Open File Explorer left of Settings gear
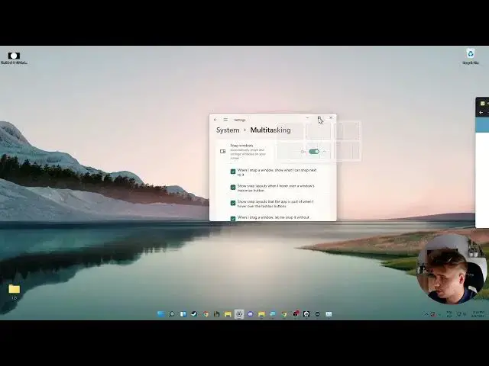This screenshot has width=489, height=366. tap(228, 314)
